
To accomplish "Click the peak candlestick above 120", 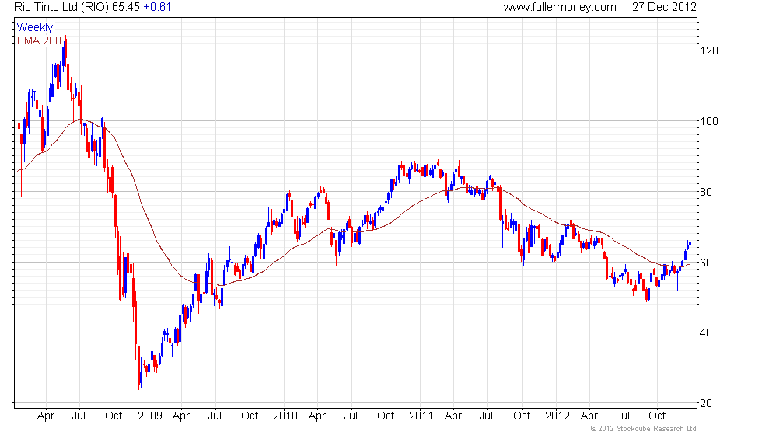I will tap(65, 50).
